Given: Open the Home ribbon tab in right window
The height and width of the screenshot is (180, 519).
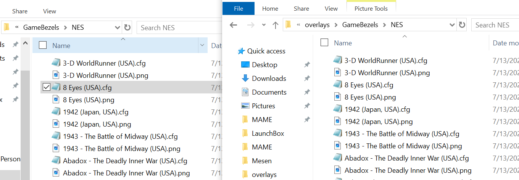Looking at the screenshot, I should pos(270,8).
